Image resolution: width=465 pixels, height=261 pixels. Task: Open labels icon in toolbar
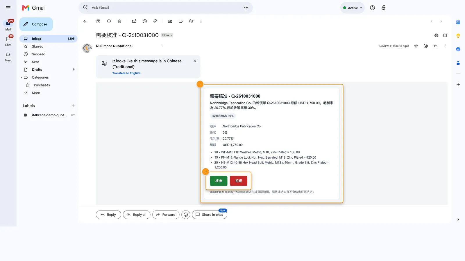(180, 21)
